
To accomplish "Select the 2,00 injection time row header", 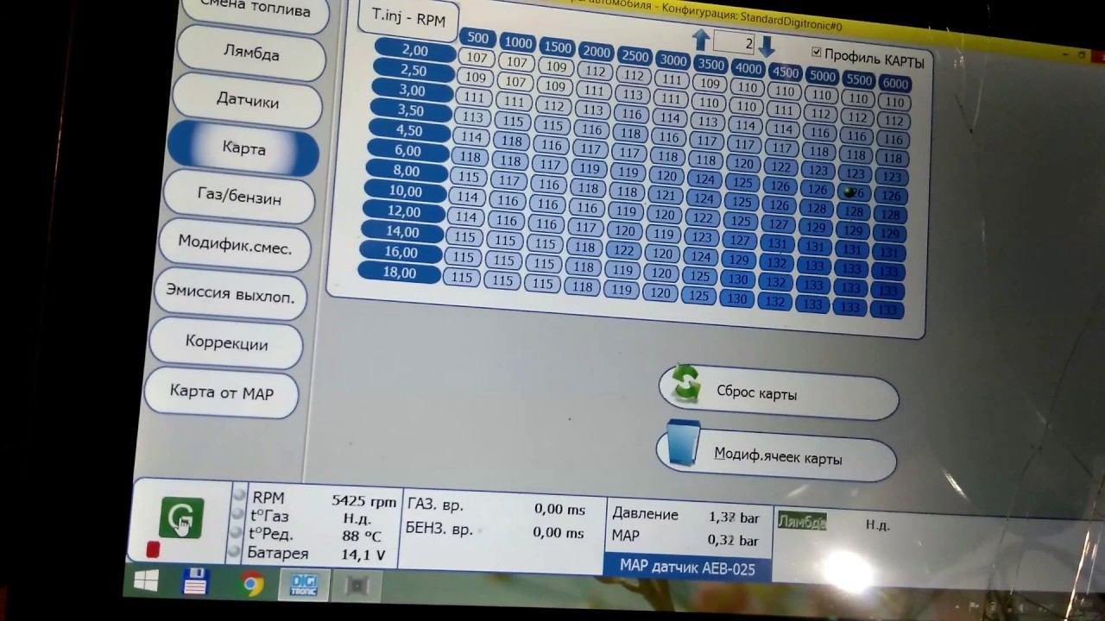I will tap(415, 51).
